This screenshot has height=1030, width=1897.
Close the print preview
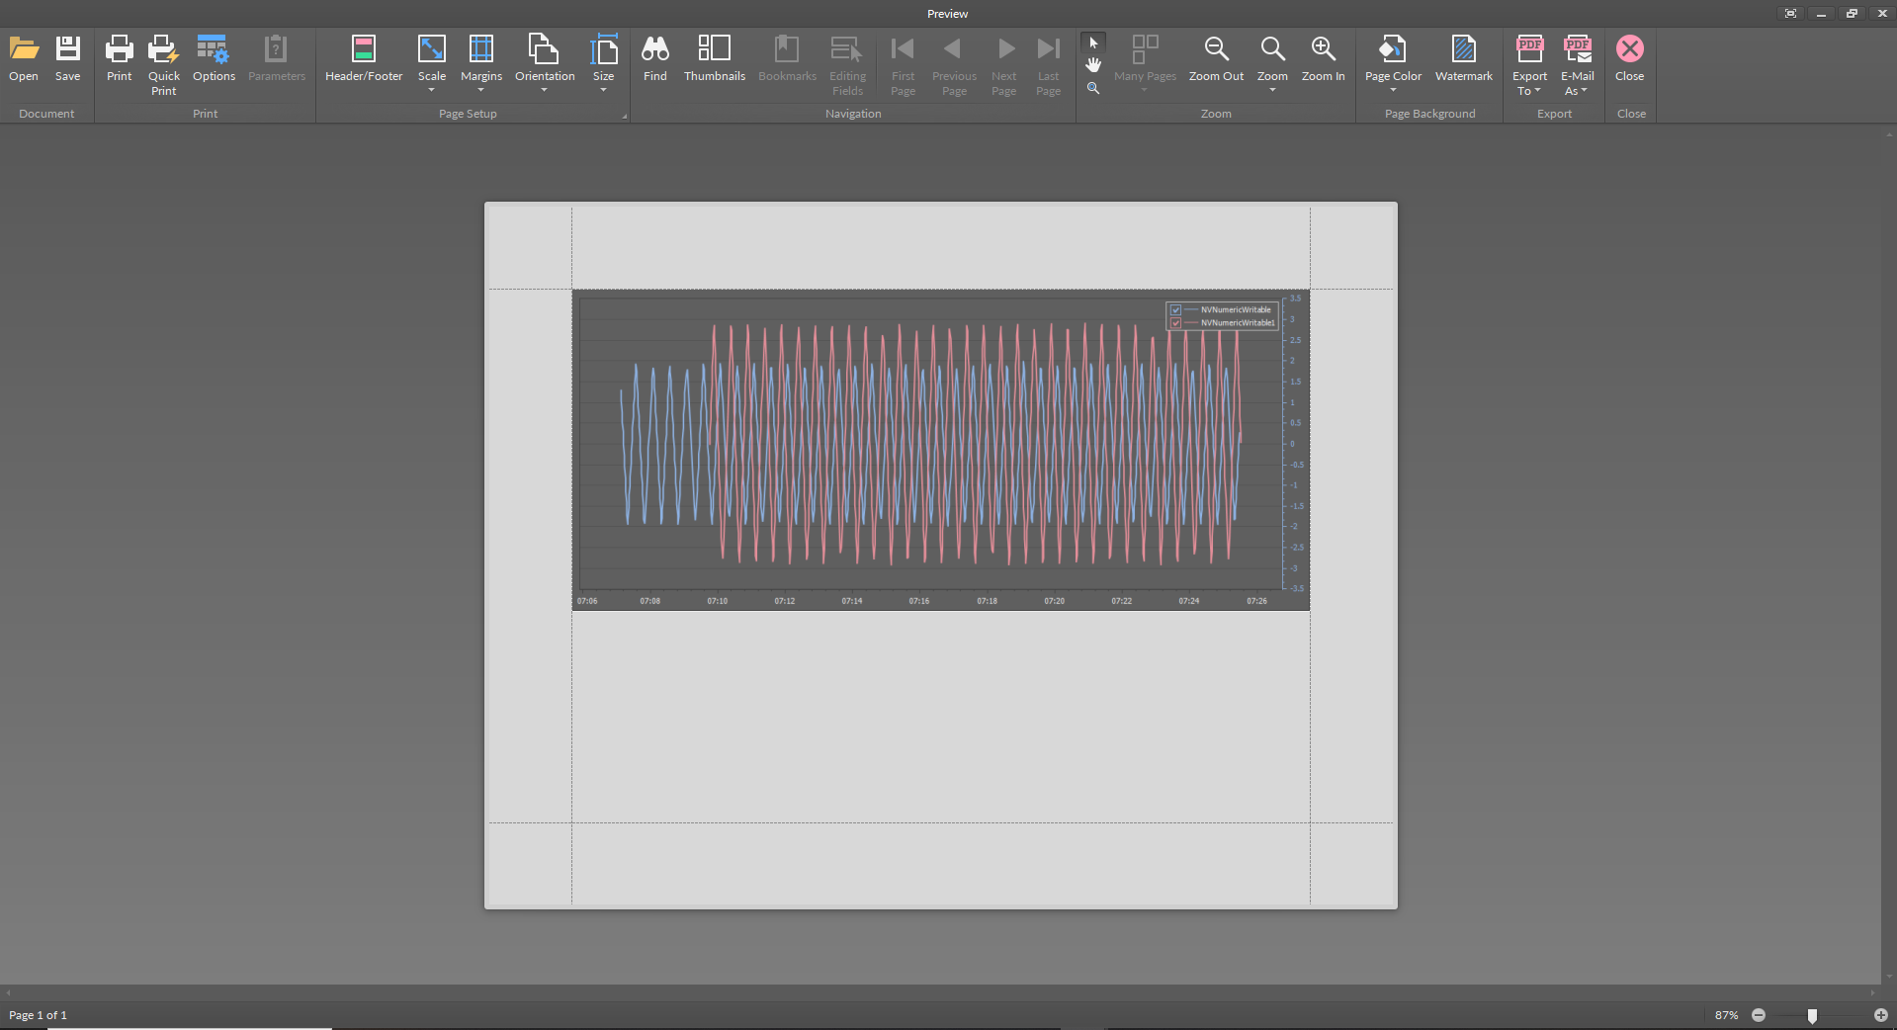coord(1629,59)
